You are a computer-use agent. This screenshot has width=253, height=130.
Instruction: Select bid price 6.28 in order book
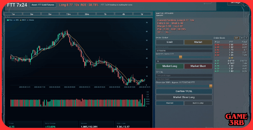coord(217,66)
